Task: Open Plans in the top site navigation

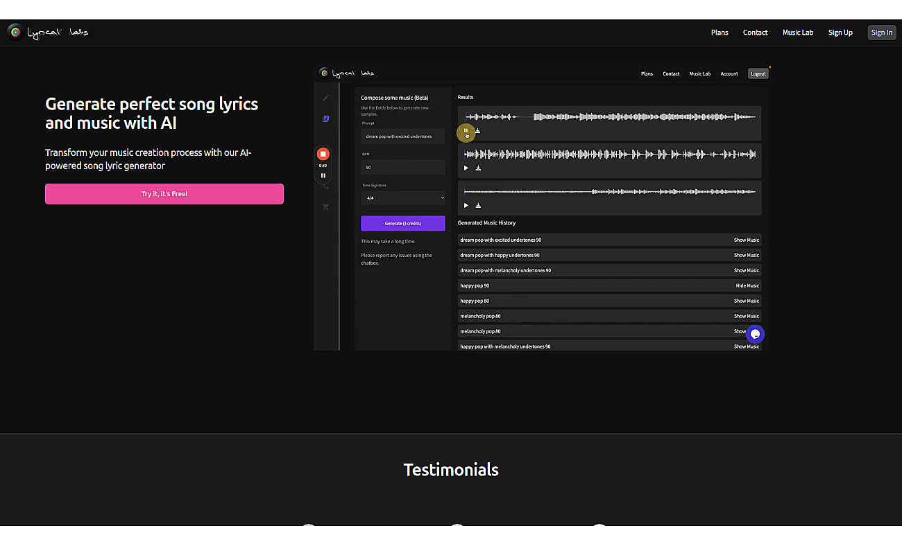Action: [x=720, y=33]
